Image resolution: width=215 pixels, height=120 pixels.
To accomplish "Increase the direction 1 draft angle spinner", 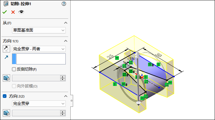I will pos(63,77).
